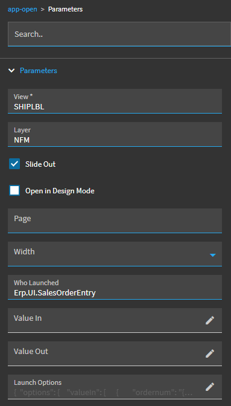
Task: Click into the Value In field
Action: (x=106, y=320)
